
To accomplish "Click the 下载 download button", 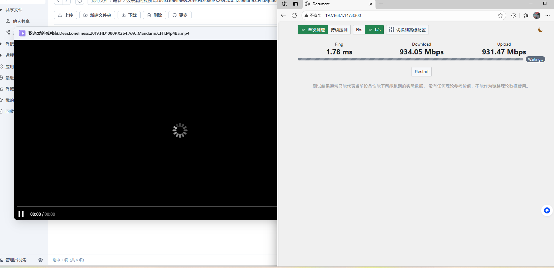I will (x=129, y=15).
